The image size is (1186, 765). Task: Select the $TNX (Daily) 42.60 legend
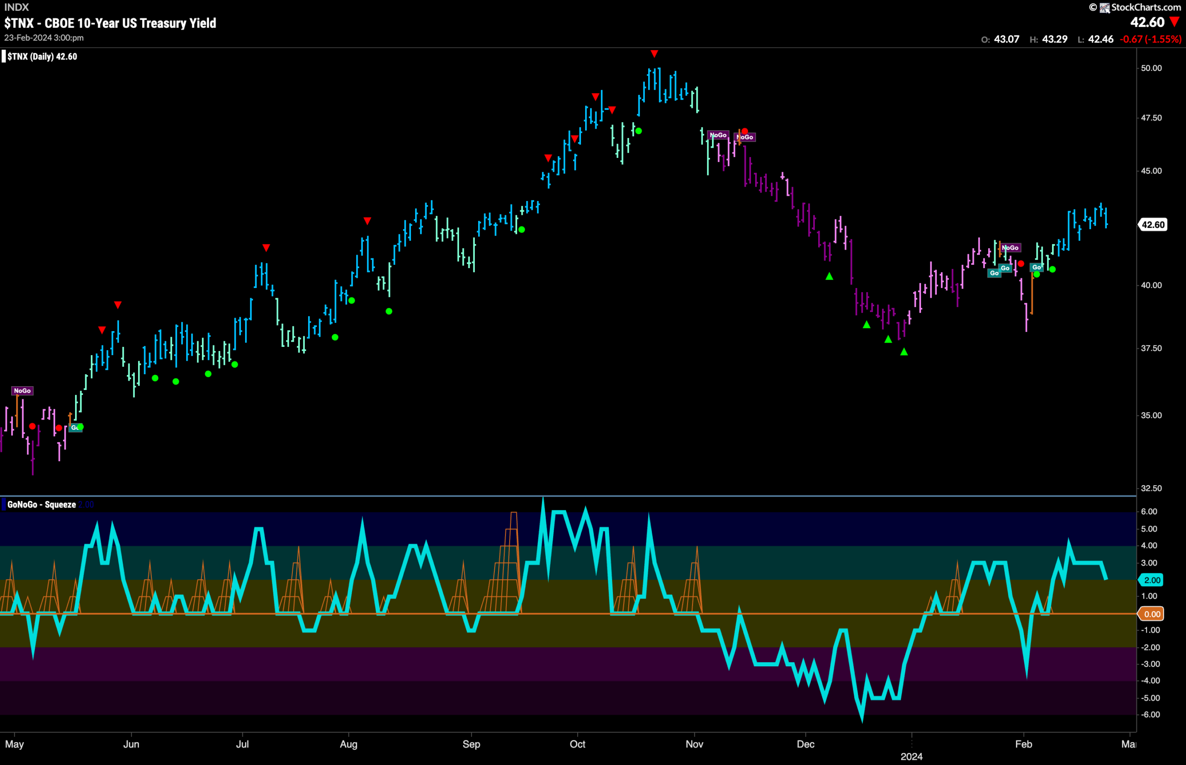pos(40,56)
